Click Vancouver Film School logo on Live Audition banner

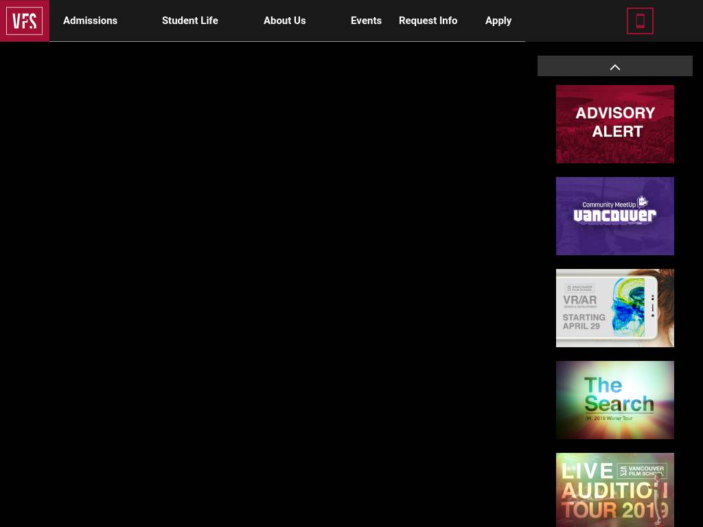(642, 471)
